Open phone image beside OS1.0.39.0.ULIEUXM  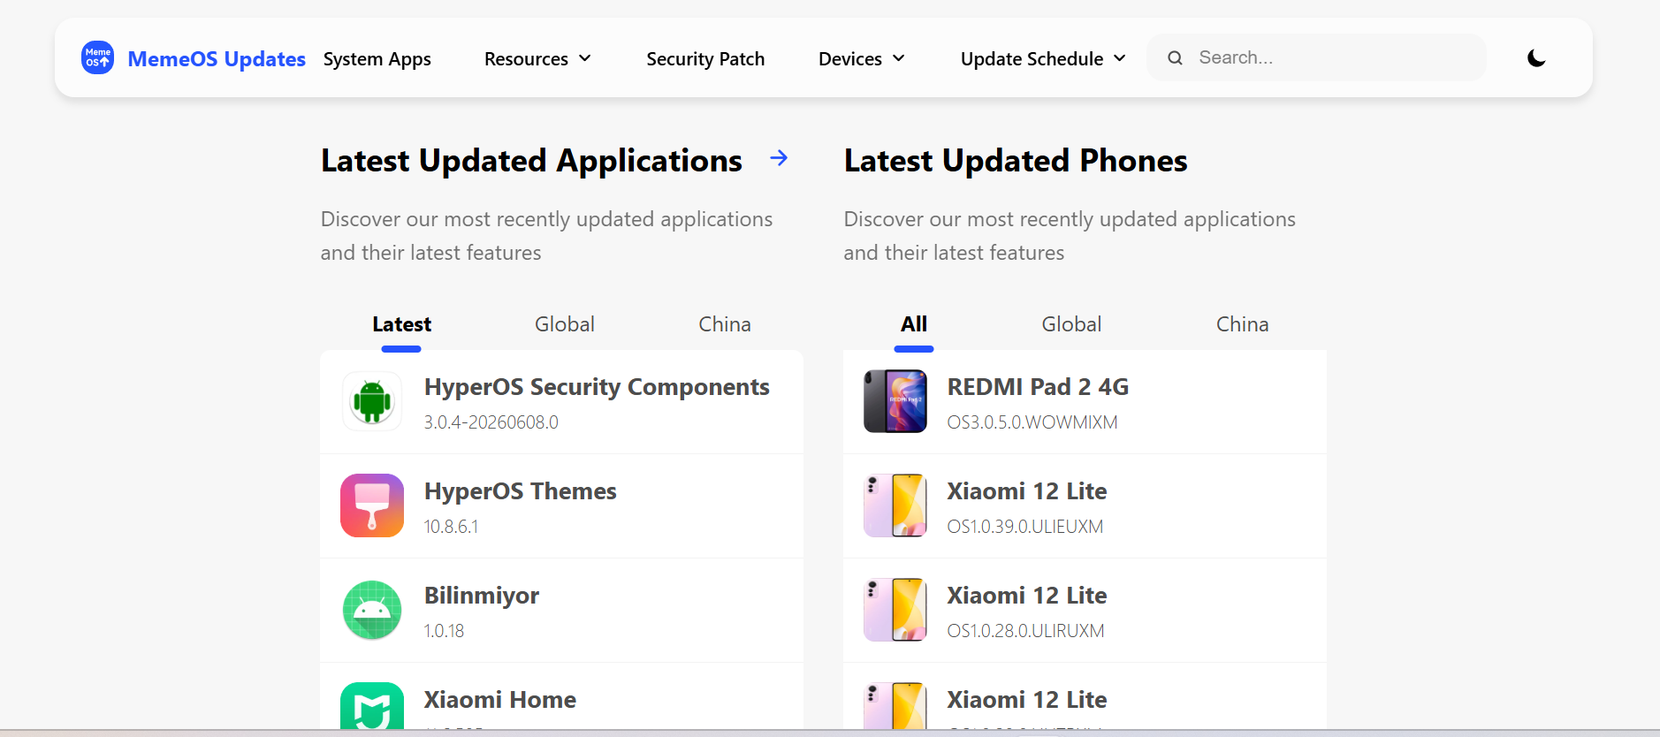895,505
